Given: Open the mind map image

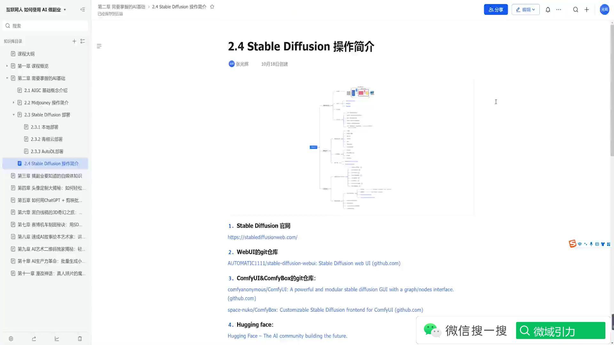Looking at the screenshot, I should [x=351, y=147].
